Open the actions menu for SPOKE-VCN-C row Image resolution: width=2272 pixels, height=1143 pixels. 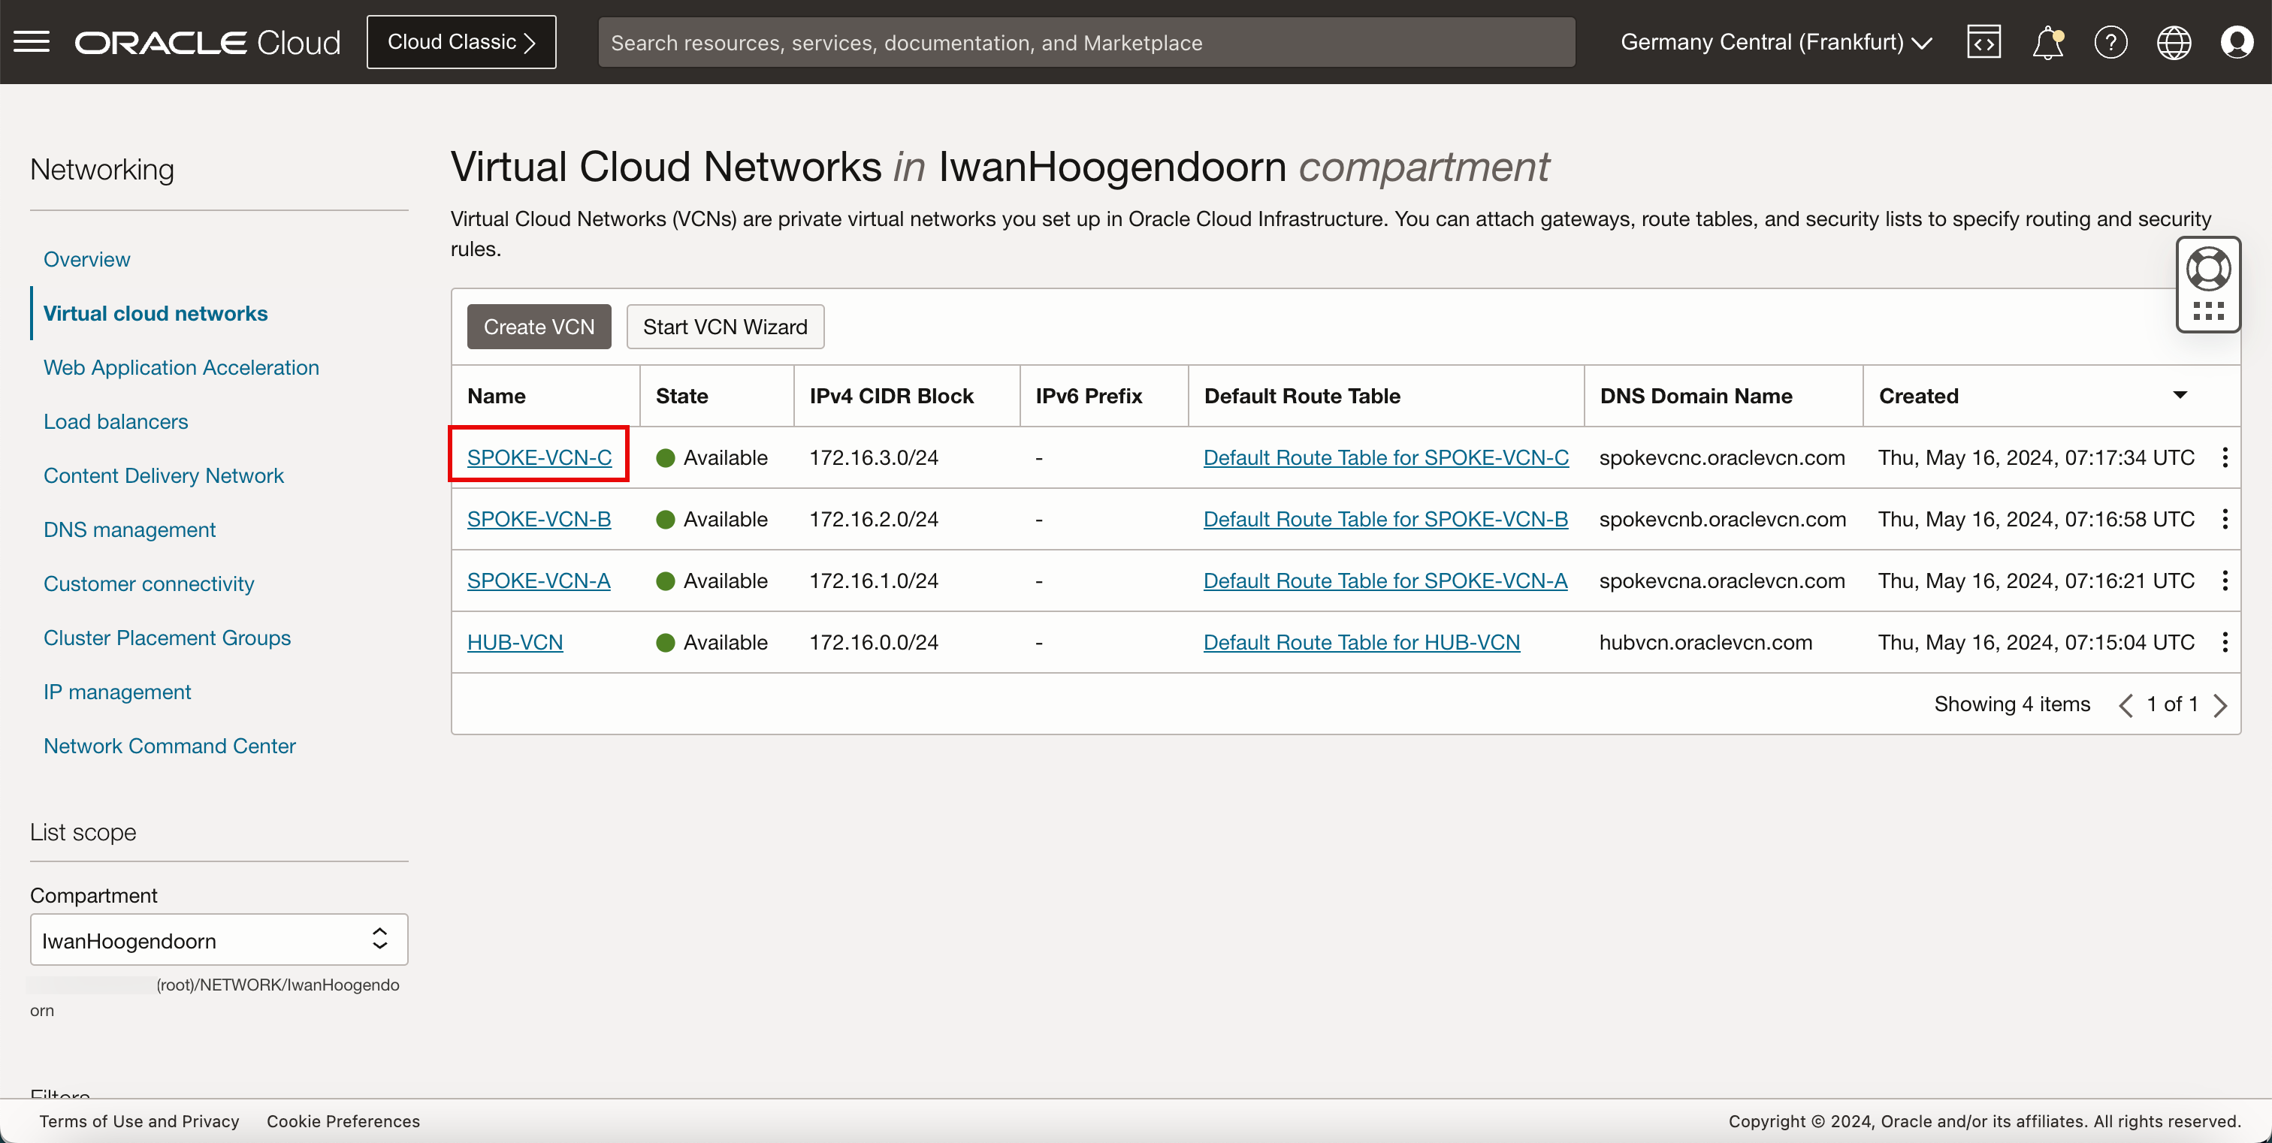coord(2225,457)
